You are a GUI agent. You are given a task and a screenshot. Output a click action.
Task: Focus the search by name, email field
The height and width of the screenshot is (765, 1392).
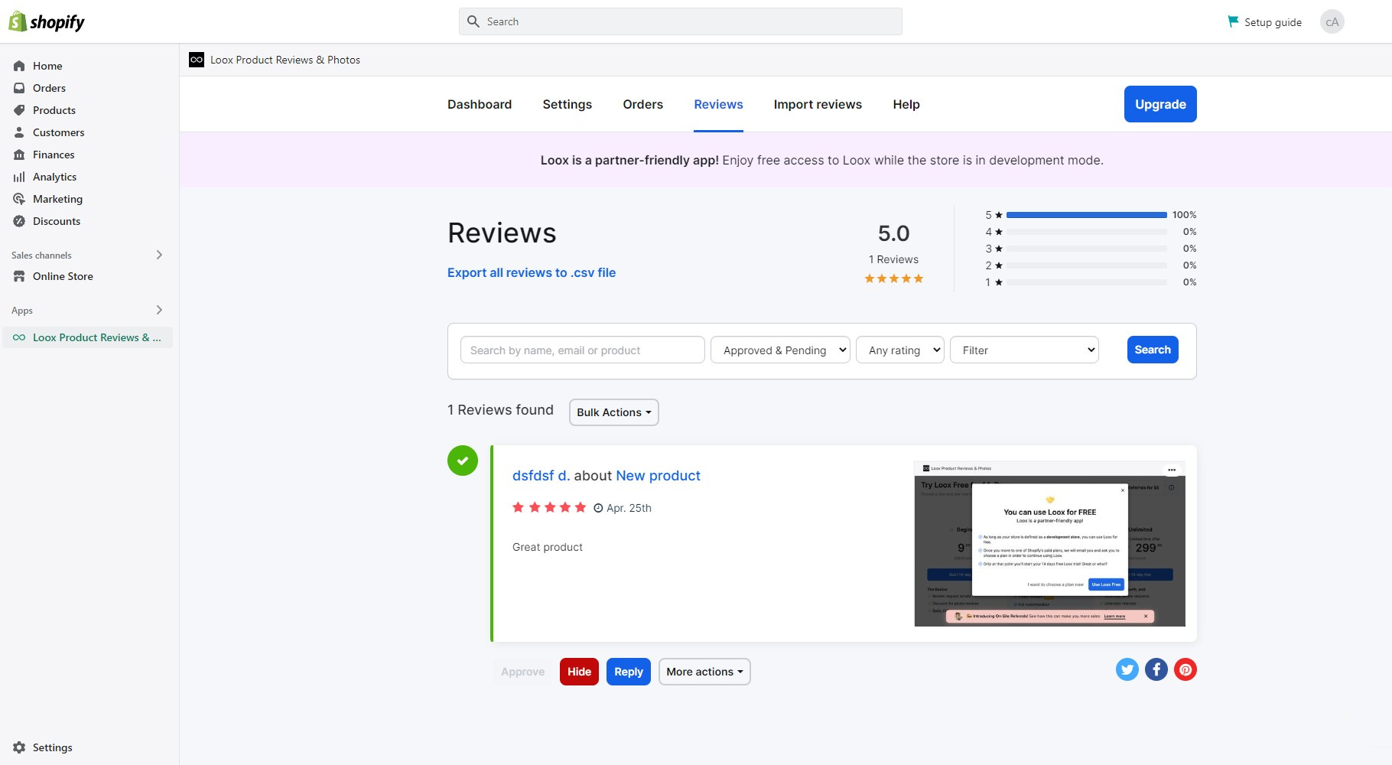tap(582, 350)
